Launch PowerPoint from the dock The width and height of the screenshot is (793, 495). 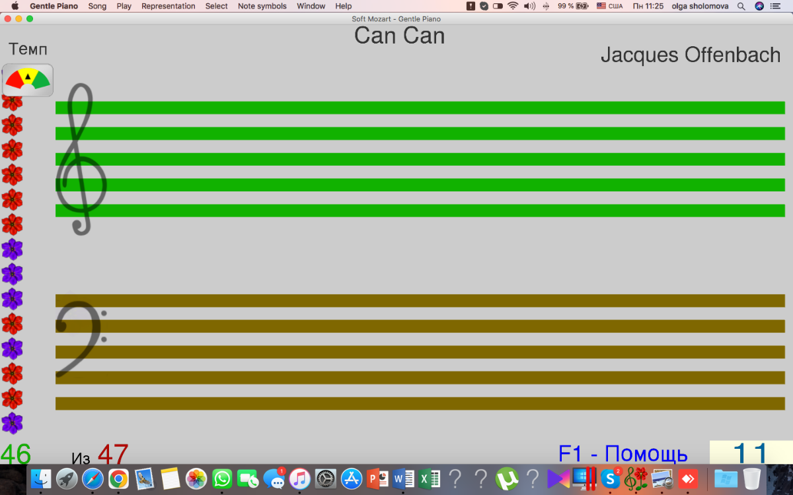pyautogui.click(x=377, y=478)
